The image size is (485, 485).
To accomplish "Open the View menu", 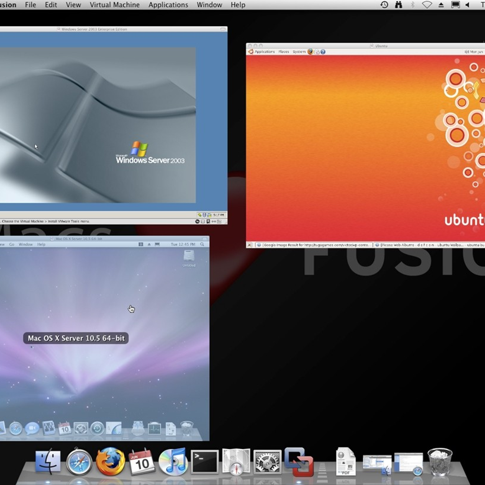I will [x=73, y=5].
